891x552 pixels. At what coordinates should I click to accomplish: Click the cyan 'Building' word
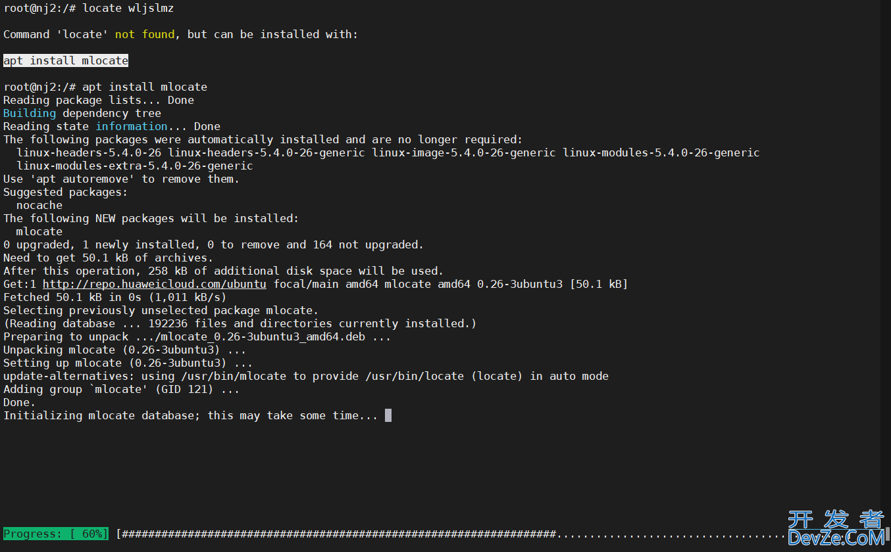point(30,113)
